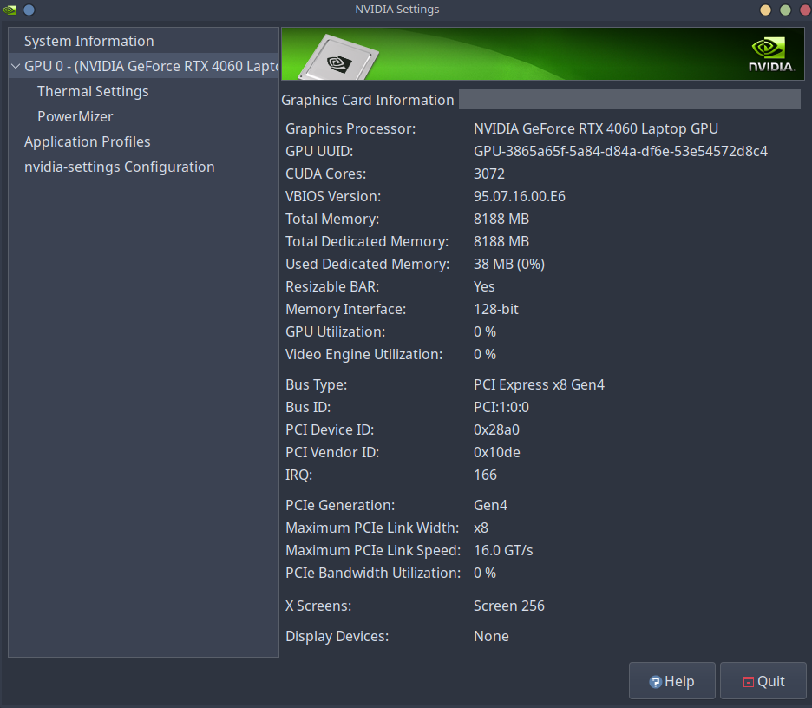812x708 pixels.
Task: Click the Display Devices label
Action: (337, 636)
